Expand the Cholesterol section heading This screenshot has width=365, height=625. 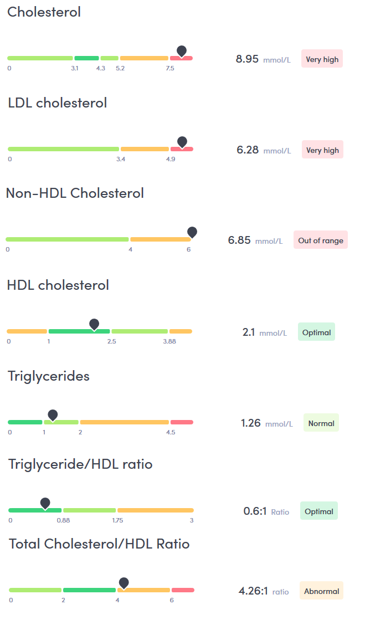click(x=44, y=12)
